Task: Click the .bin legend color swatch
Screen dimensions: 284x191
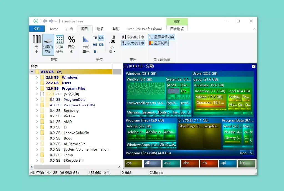Action: coord(247,163)
